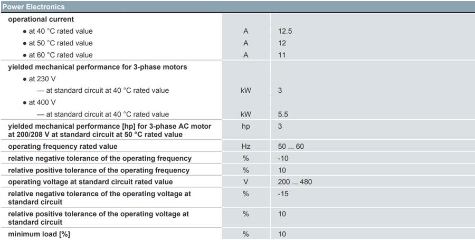
Task: Click the 200 ... 480 voltage value
Action: tap(294, 182)
